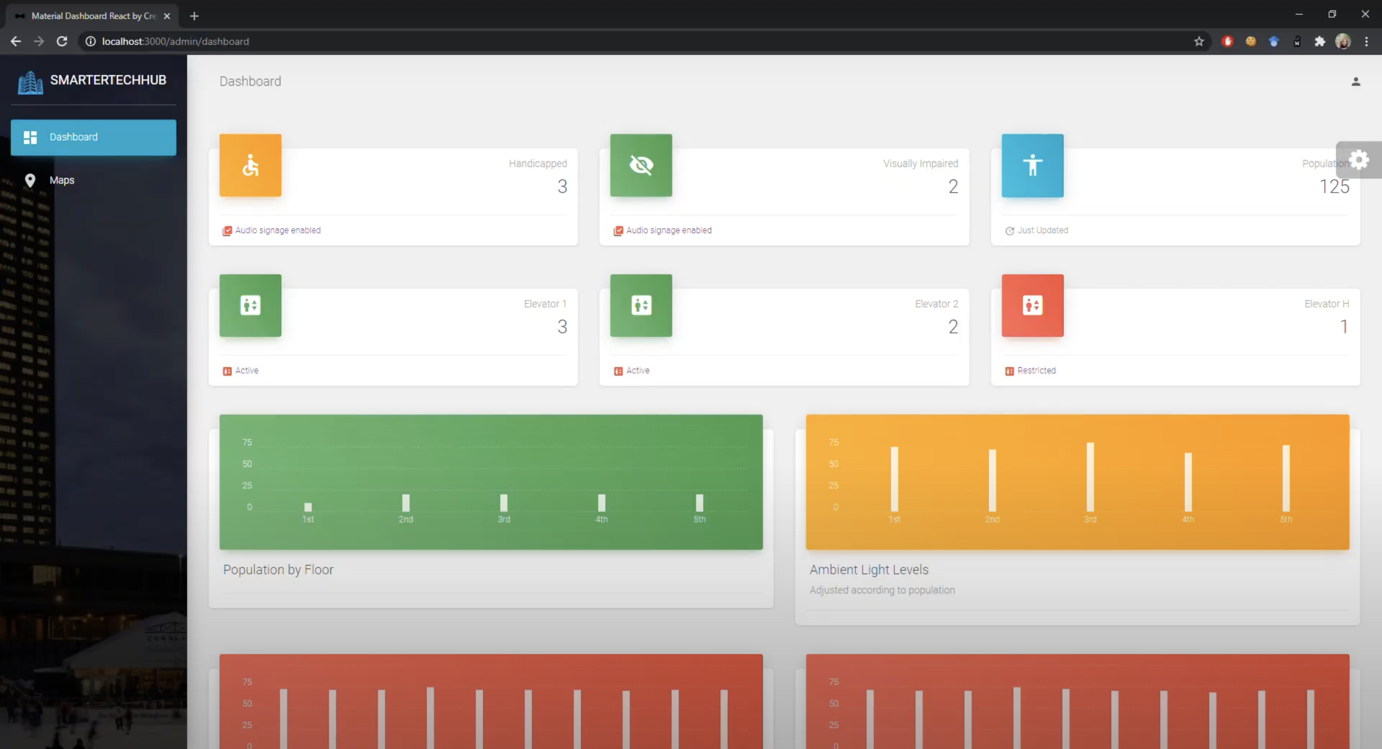Image resolution: width=1382 pixels, height=749 pixels.
Task: Click the orange Handicapped wheelchair icon
Action: click(x=250, y=165)
